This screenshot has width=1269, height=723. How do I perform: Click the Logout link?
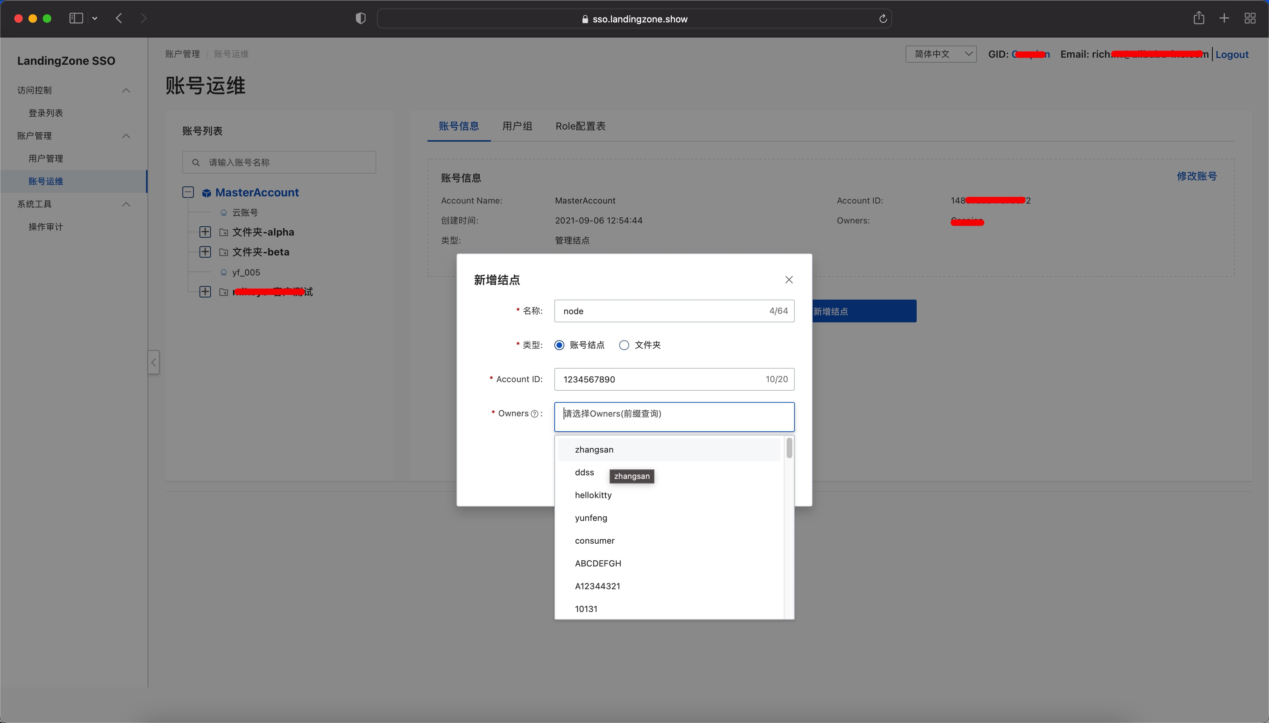[1232, 55]
